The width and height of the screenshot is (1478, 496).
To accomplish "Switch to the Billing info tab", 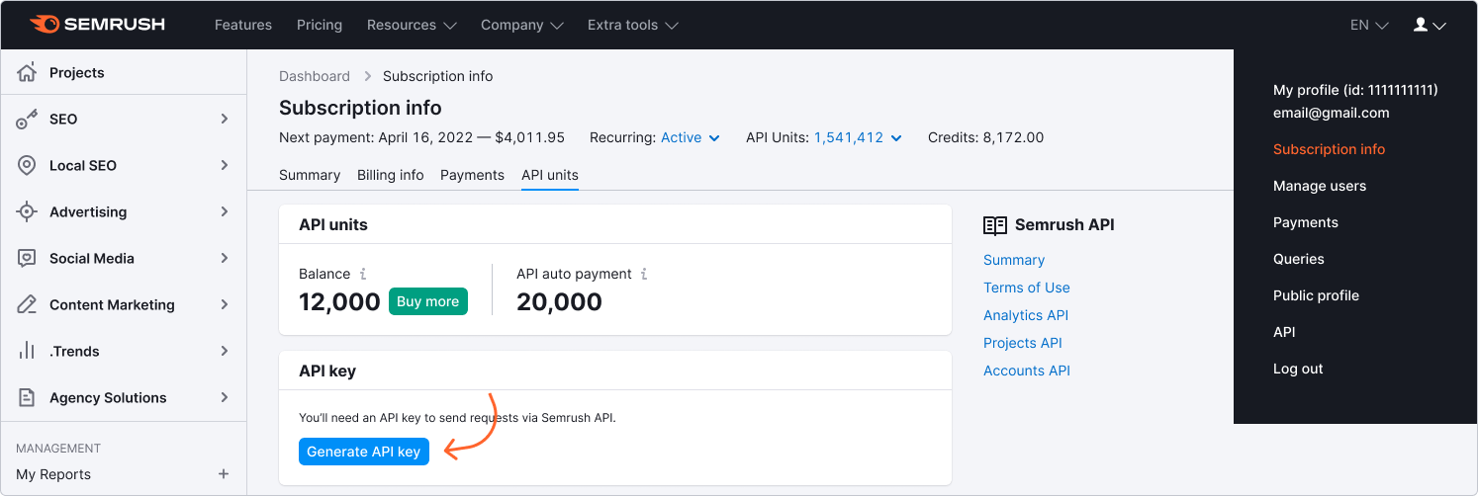I will [391, 175].
